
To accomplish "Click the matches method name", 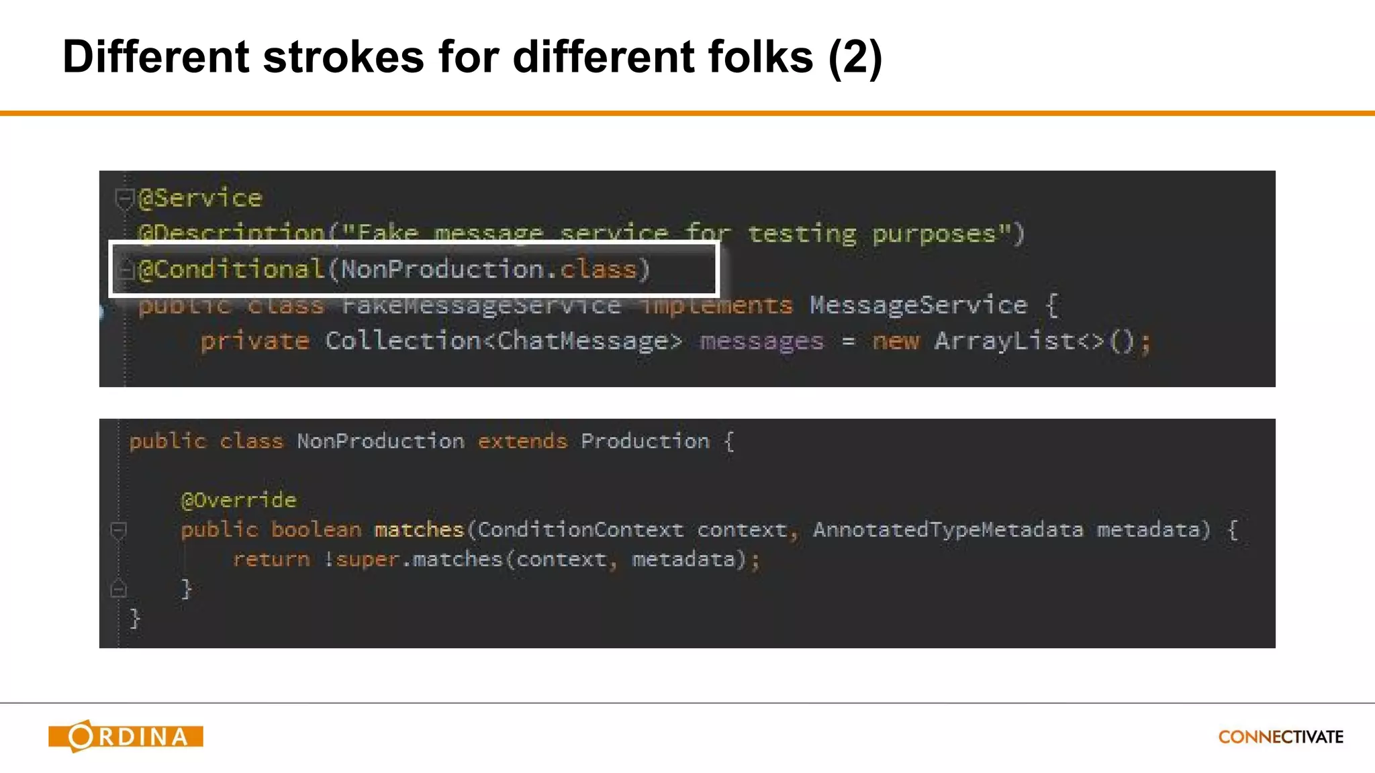I will [x=419, y=530].
